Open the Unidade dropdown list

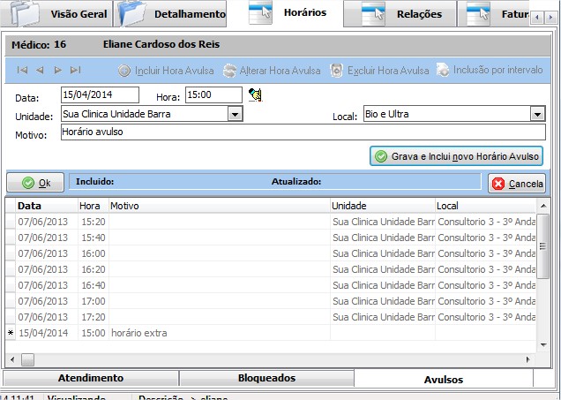click(x=235, y=114)
